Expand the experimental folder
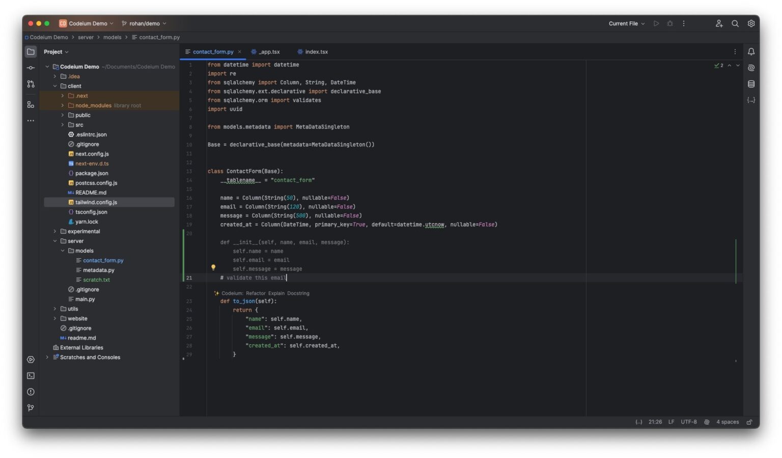 pos(54,231)
